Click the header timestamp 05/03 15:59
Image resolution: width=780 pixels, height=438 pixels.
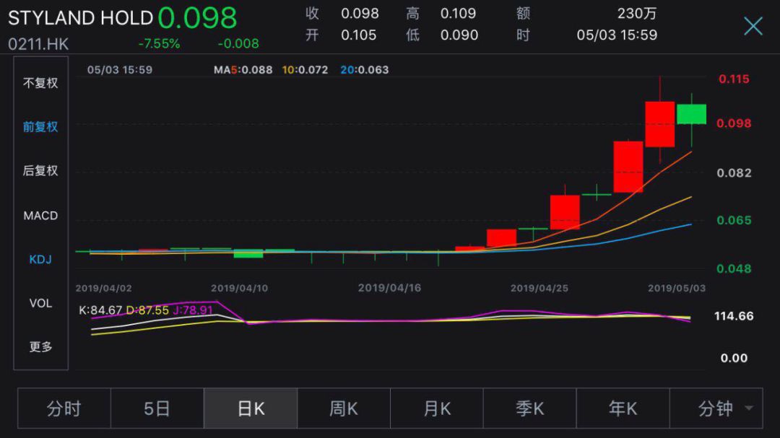[x=617, y=35]
